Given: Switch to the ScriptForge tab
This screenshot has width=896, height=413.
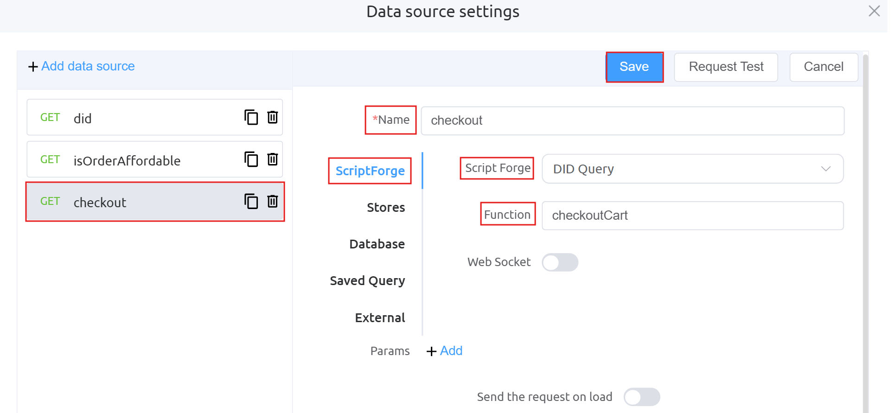Looking at the screenshot, I should [x=370, y=171].
